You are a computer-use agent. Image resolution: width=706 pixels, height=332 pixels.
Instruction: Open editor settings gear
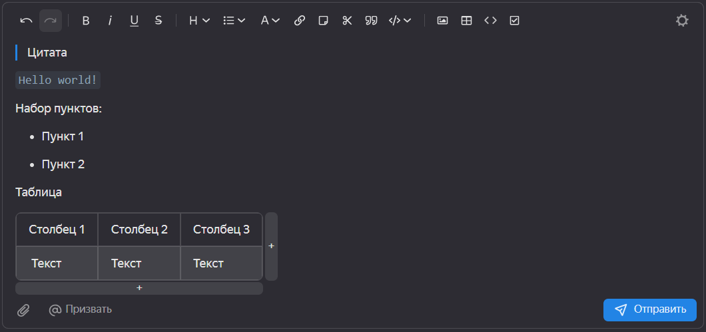pyautogui.click(x=682, y=21)
